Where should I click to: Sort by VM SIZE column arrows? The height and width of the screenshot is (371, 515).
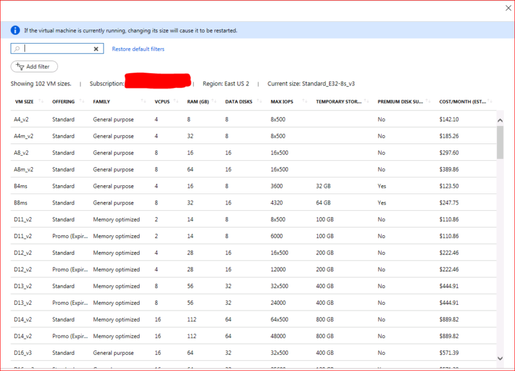pos(41,102)
